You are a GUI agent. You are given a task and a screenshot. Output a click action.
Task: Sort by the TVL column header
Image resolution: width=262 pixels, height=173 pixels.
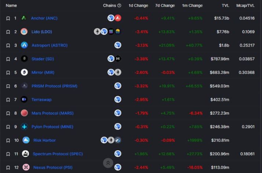[x=225, y=5]
